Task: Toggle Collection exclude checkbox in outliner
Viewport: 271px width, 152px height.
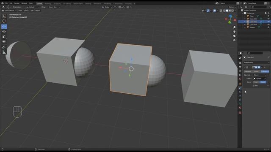Action: pos(265,13)
